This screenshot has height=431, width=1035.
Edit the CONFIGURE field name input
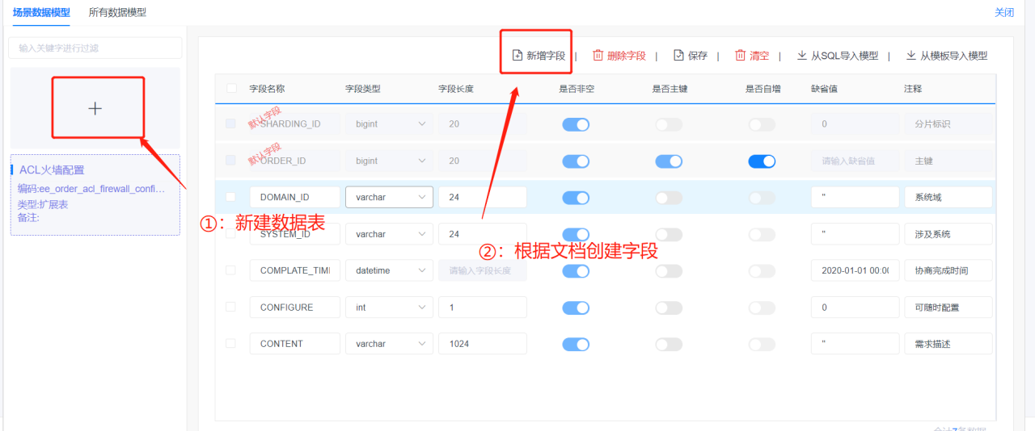[x=294, y=307]
